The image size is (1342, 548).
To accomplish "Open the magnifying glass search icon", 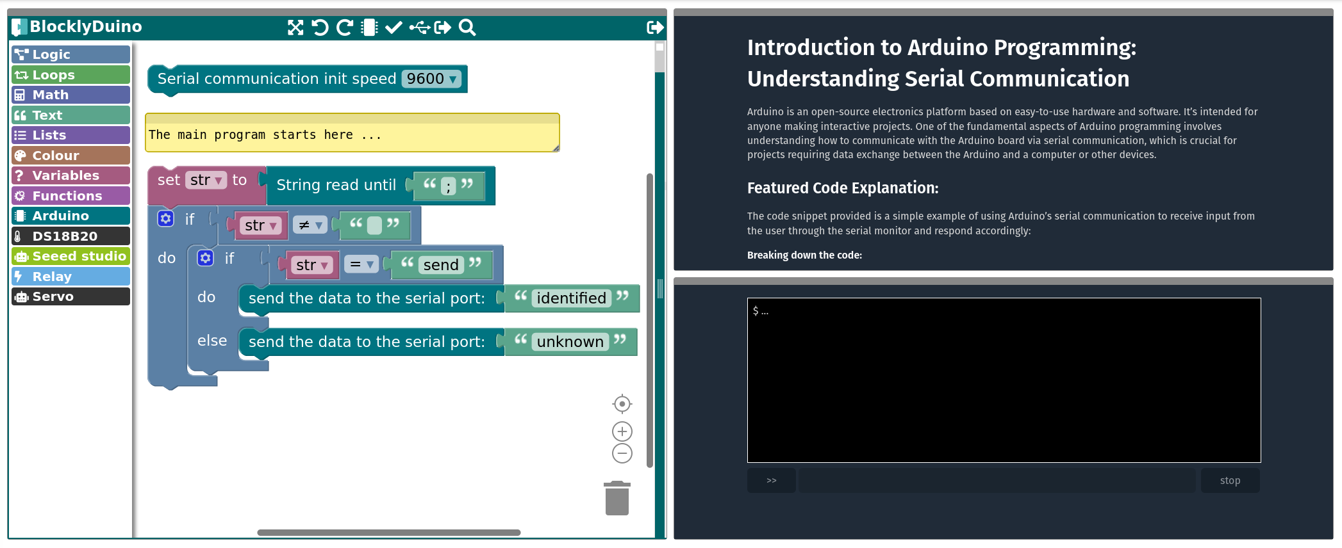I will [x=467, y=28].
